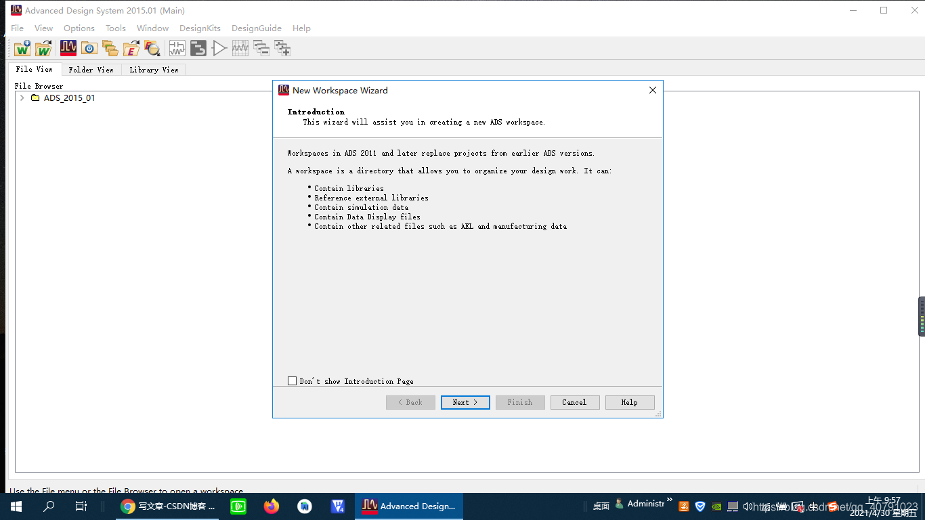The image size is (925, 520).
Task: Click the green app icon on taskbar
Action: (x=238, y=506)
